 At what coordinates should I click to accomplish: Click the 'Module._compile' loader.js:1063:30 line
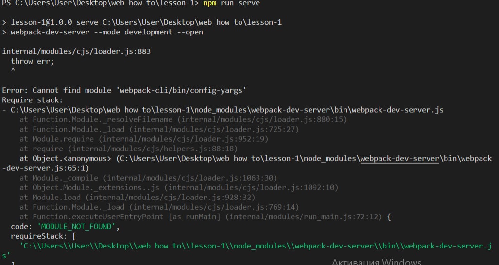148,178
